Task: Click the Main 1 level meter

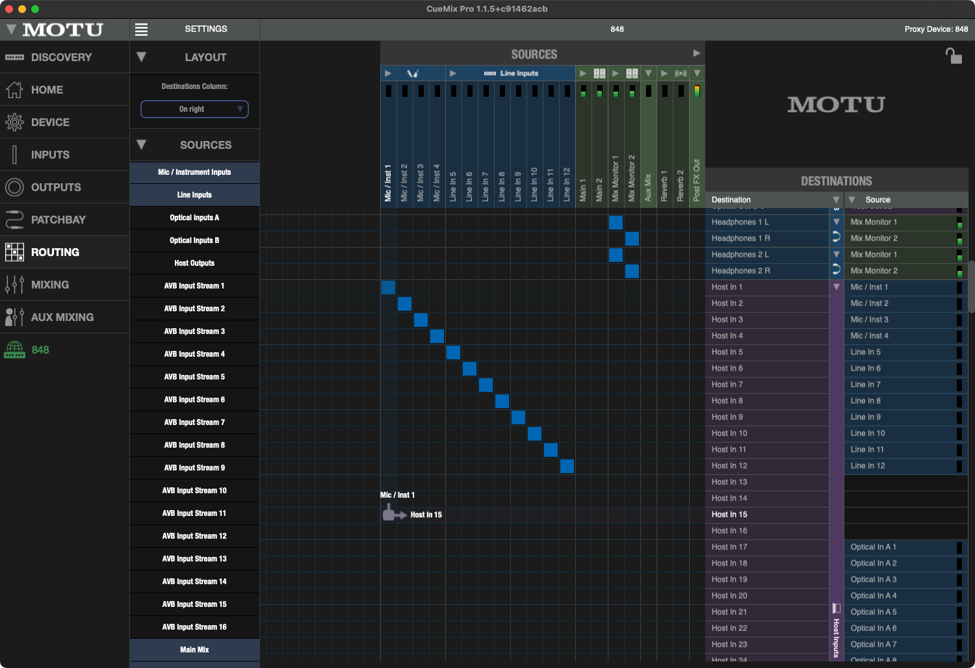Action: coord(583,91)
